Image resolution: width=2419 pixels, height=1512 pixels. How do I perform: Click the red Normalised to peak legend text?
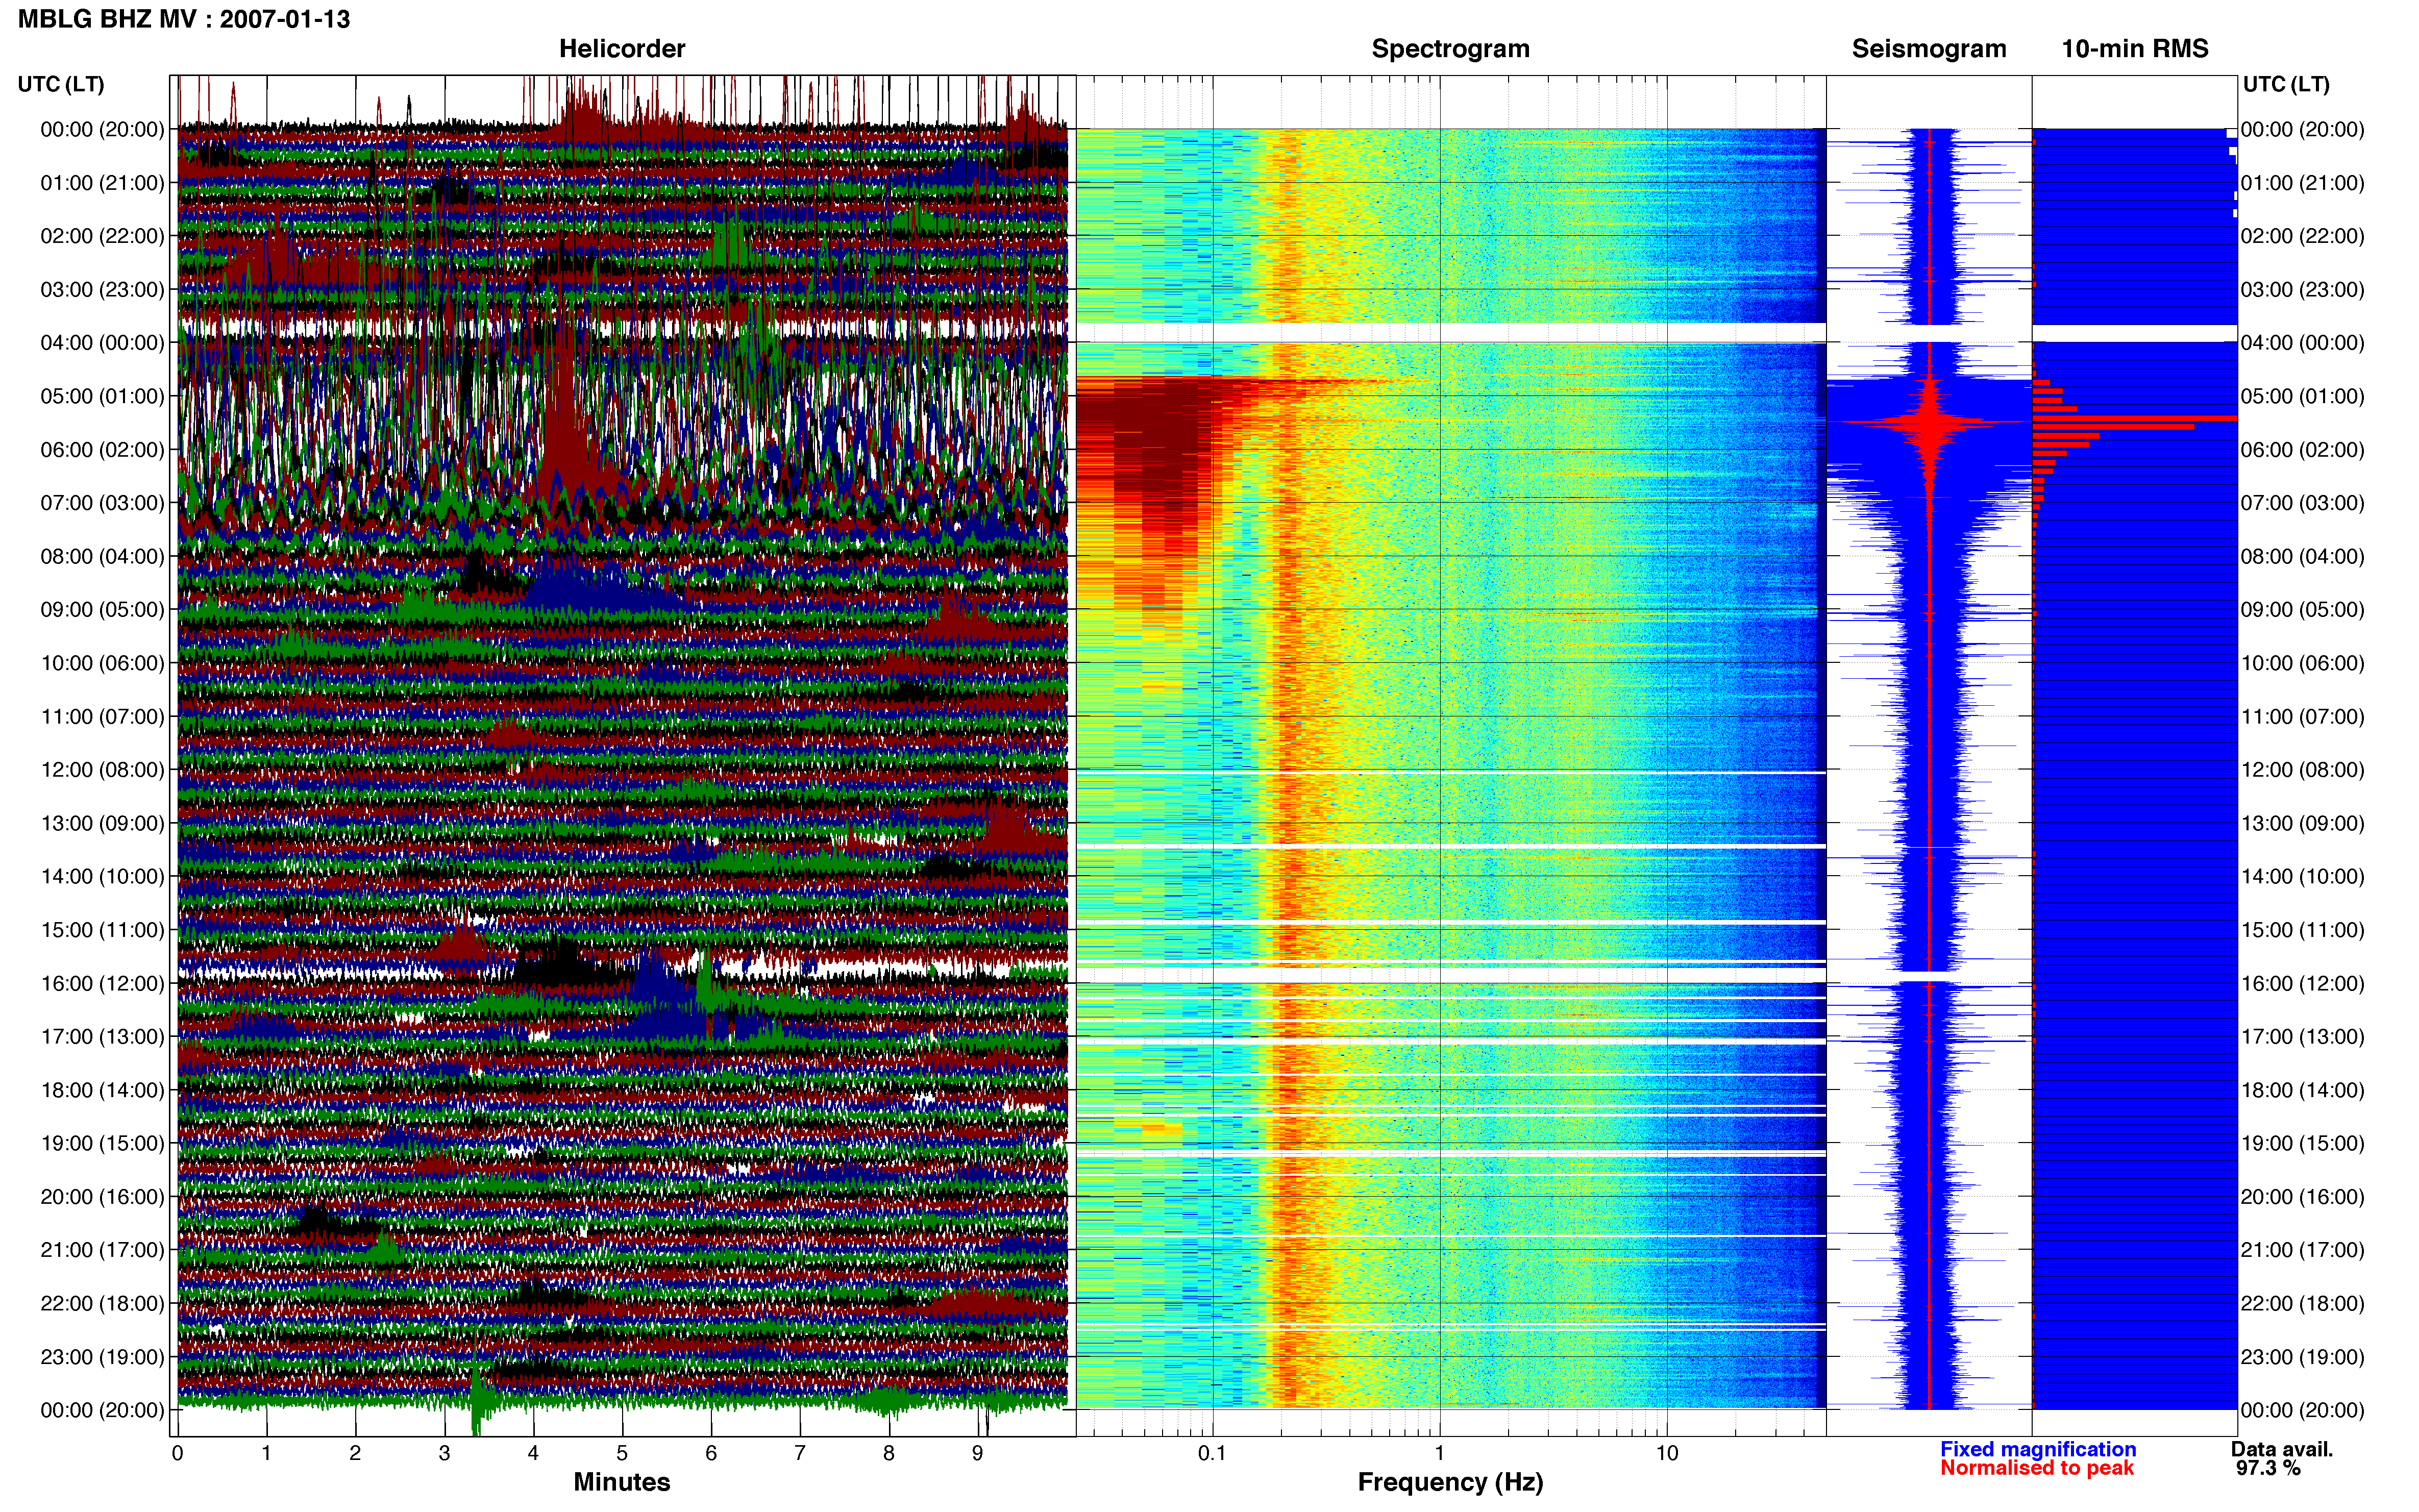pos(2037,1469)
